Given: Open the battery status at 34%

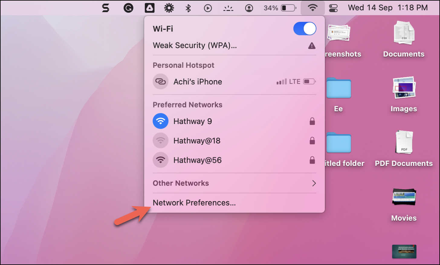Looking at the screenshot, I should coord(280,8).
